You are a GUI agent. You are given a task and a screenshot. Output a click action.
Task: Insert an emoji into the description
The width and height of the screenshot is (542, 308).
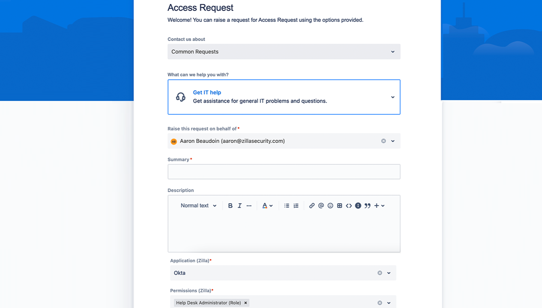click(x=330, y=205)
